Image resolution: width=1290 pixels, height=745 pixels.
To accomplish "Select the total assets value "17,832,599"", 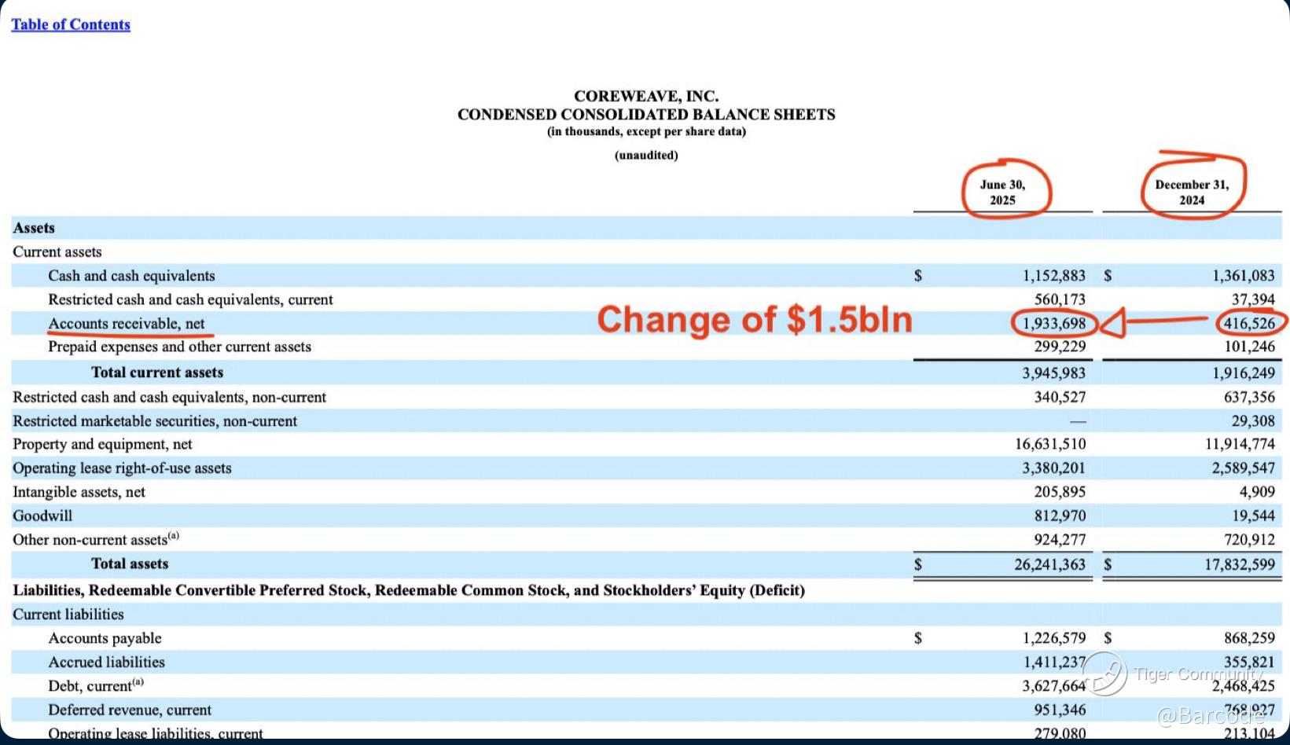I will pos(1240,565).
